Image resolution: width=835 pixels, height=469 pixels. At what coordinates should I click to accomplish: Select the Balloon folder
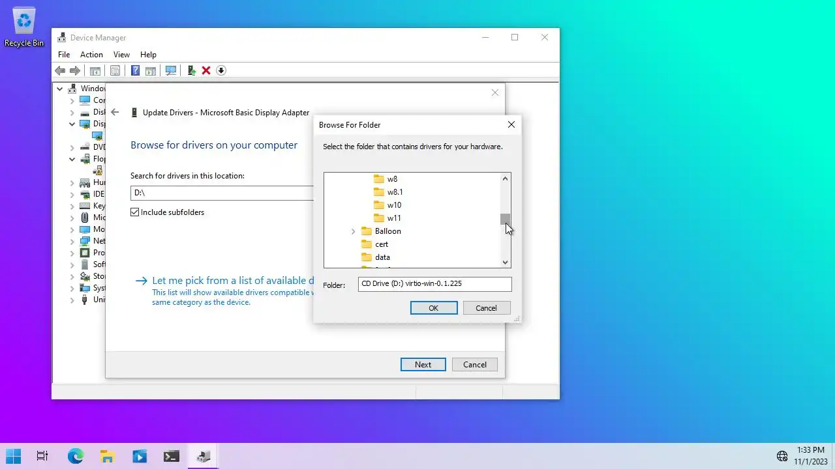[x=381, y=231]
